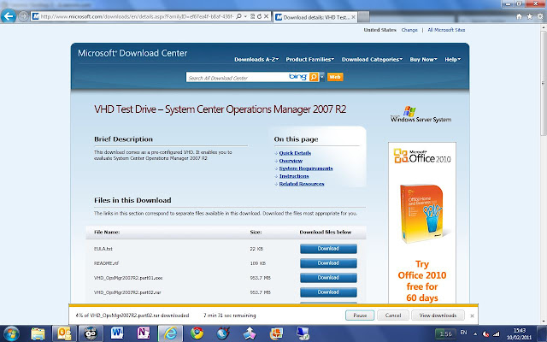Open the Windows Start button
Viewport: 547px width, 342px height.
point(11,333)
